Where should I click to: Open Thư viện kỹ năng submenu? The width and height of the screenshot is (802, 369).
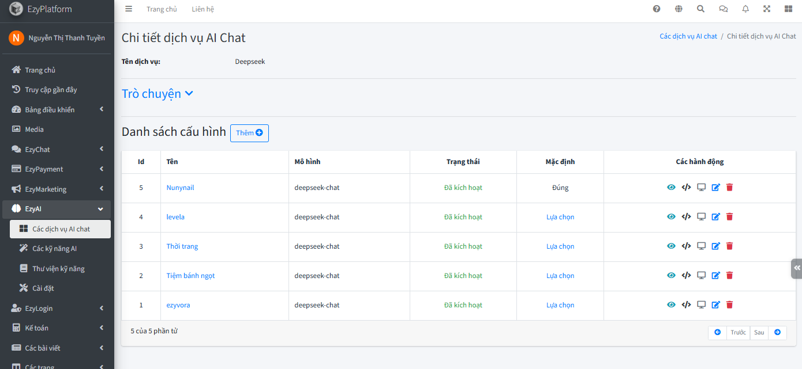click(x=60, y=268)
